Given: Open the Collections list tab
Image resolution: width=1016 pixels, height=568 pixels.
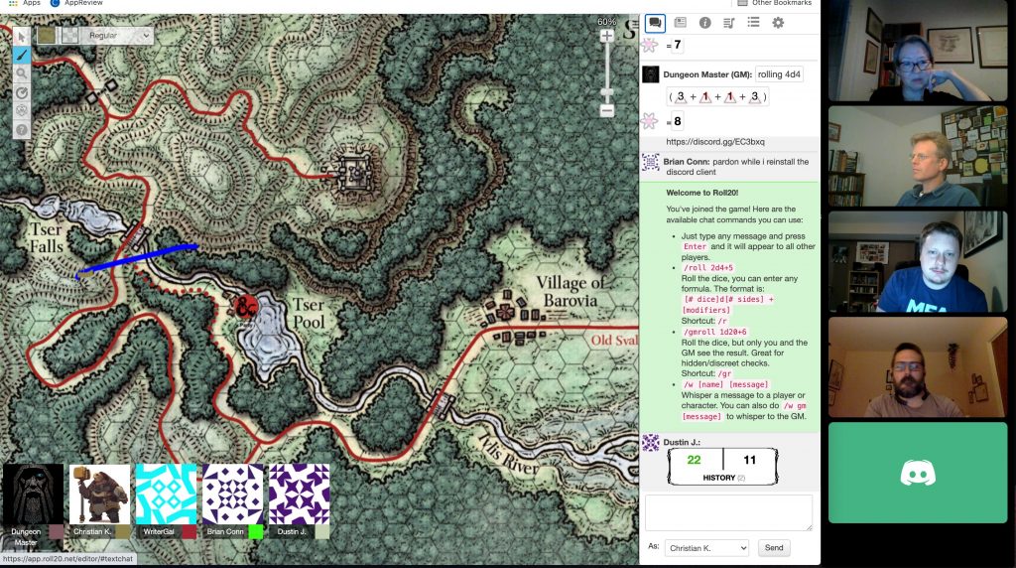Looking at the screenshot, I should coord(753,23).
